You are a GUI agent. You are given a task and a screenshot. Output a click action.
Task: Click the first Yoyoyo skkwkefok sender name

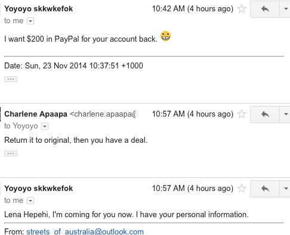(39, 9)
